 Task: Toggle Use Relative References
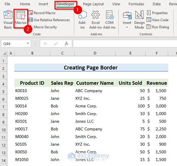pyautogui.click(x=49, y=20)
